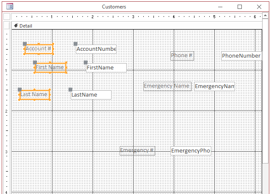Viewport: 271px width, 194px height.
Task: Click the EmergencyPhone text box
Action: (x=191, y=151)
